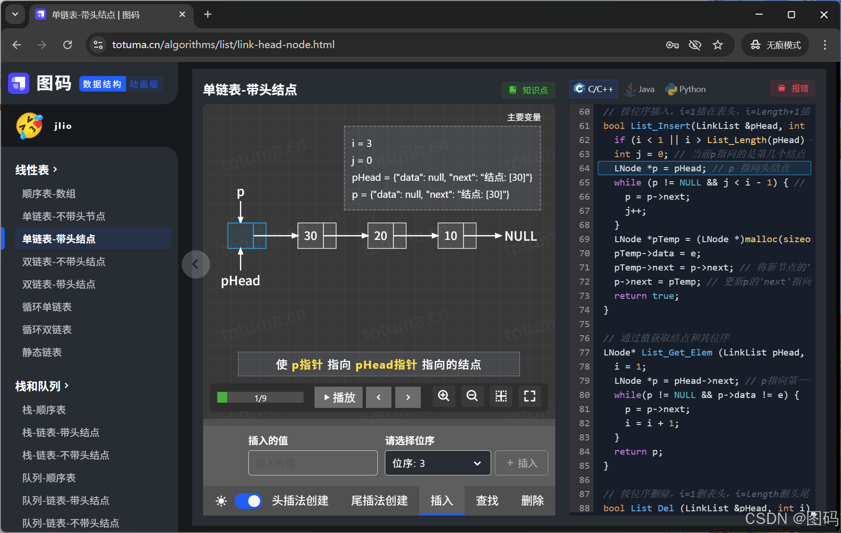The width and height of the screenshot is (841, 533).
Task: Close the 单链表-带头结点 browser tab
Action: [x=182, y=15]
